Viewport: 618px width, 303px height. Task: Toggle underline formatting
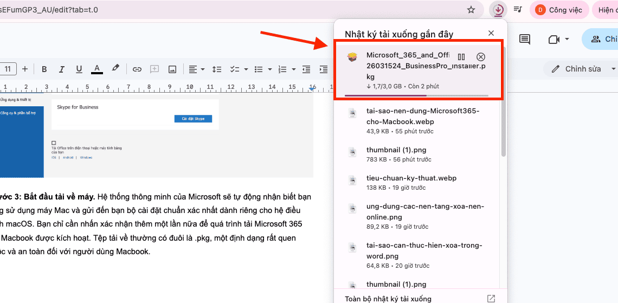coord(79,69)
